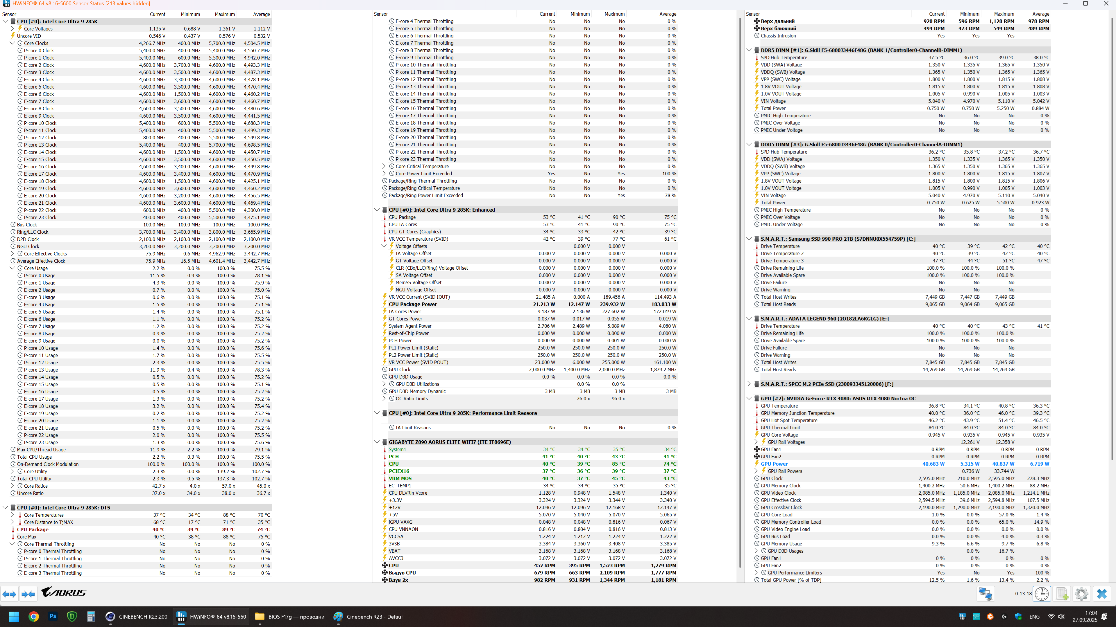The width and height of the screenshot is (1116, 627).
Task: Expand the SPCC M.2 PCIe SSD section
Action: tap(749, 384)
